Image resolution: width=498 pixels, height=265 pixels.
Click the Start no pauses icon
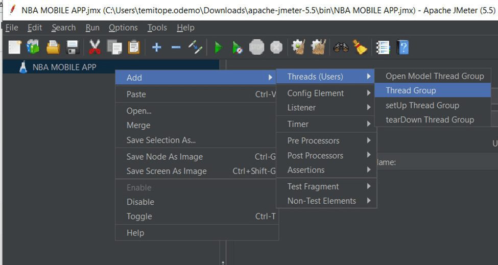[x=238, y=47]
